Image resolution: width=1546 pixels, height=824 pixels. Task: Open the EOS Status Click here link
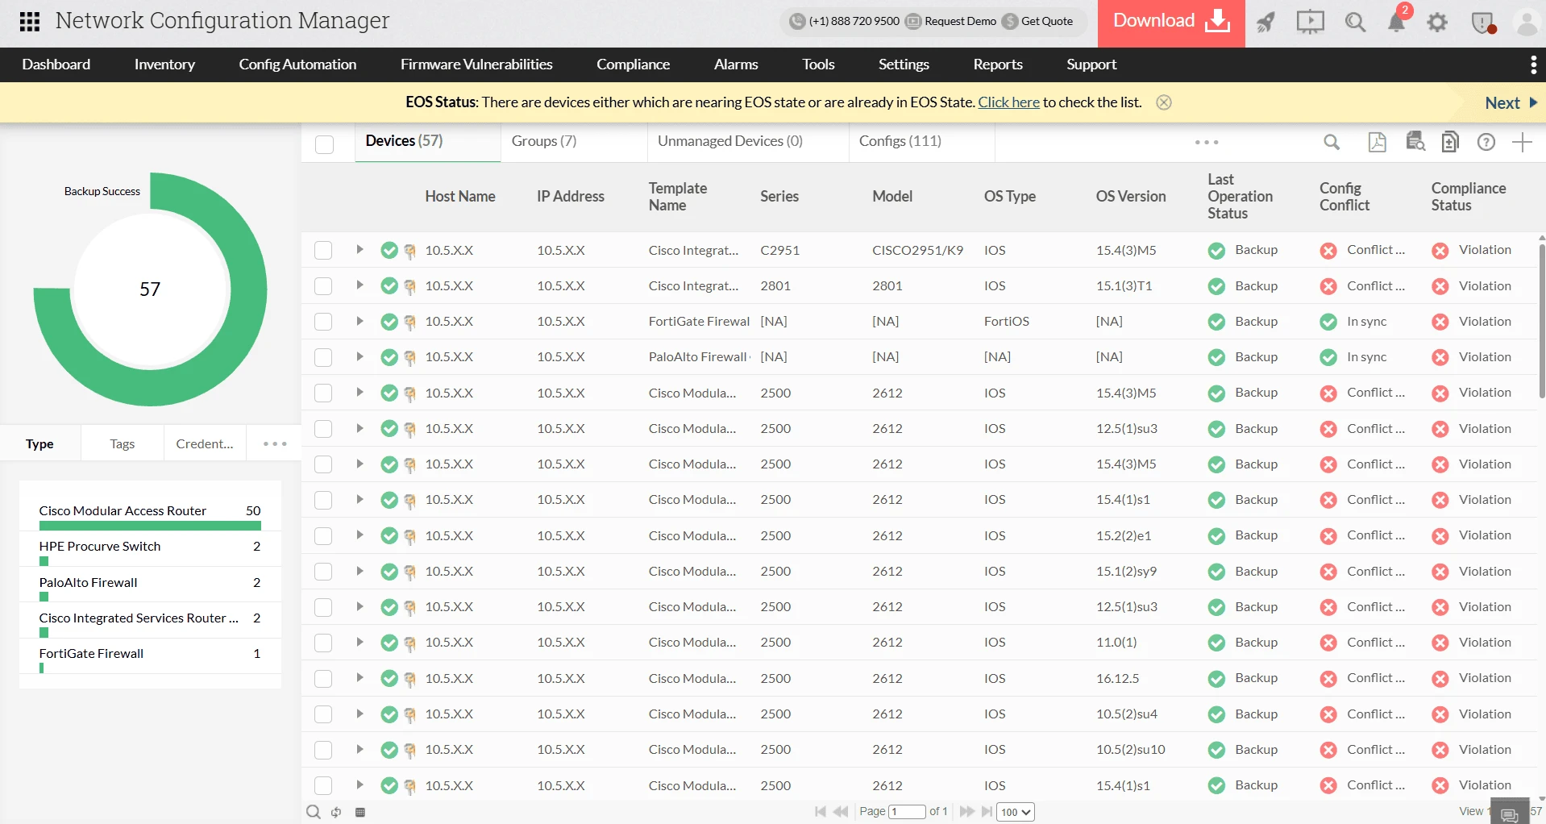coord(1008,102)
